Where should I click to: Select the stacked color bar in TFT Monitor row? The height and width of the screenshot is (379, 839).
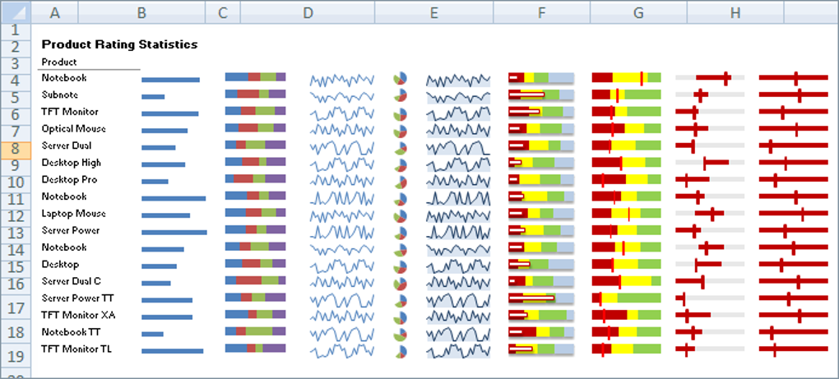pos(255,111)
